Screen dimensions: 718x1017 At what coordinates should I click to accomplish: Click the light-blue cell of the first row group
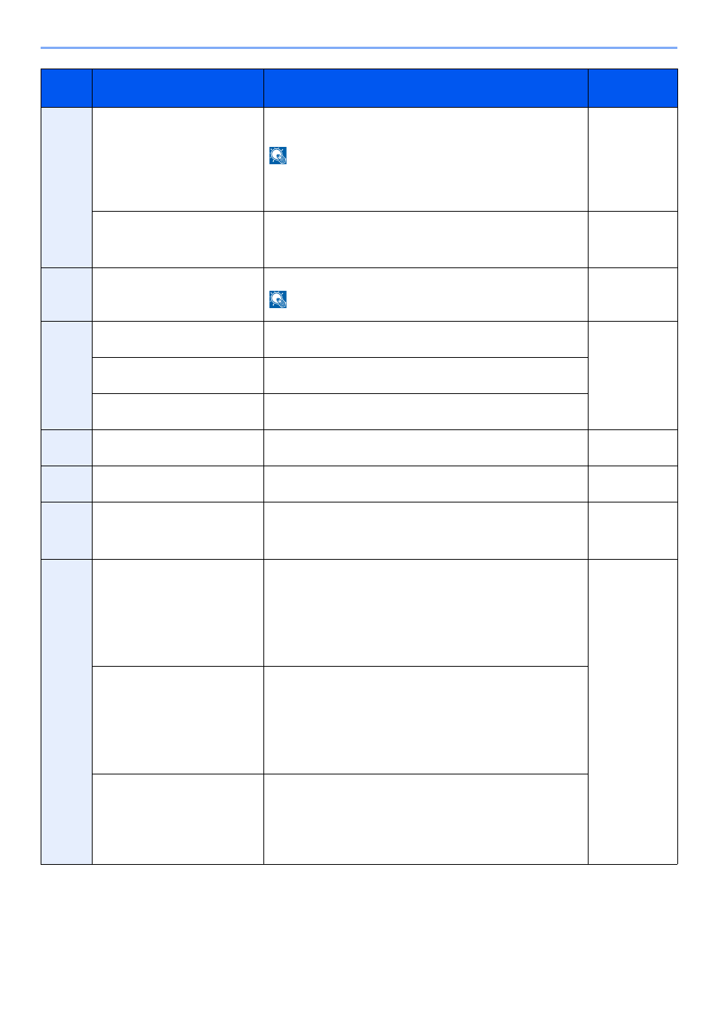point(66,188)
